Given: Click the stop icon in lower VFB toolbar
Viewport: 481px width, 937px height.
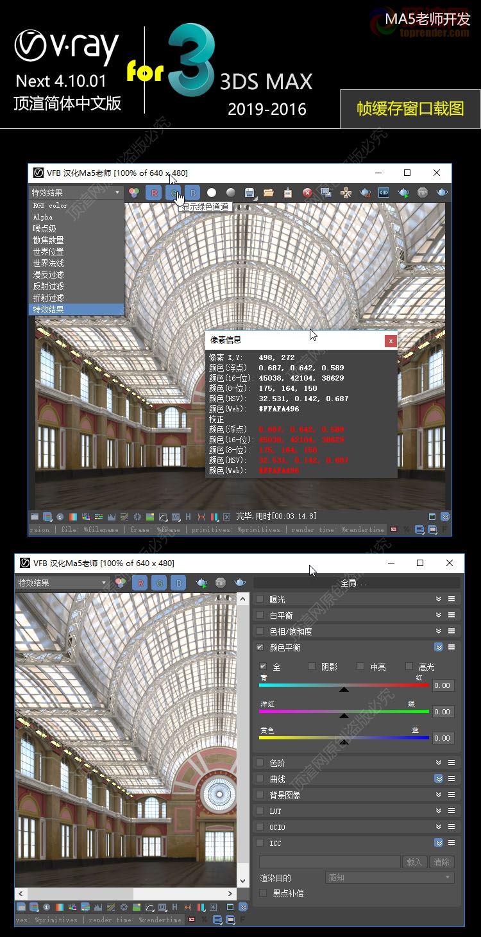Looking at the screenshot, I should pyautogui.click(x=221, y=583).
